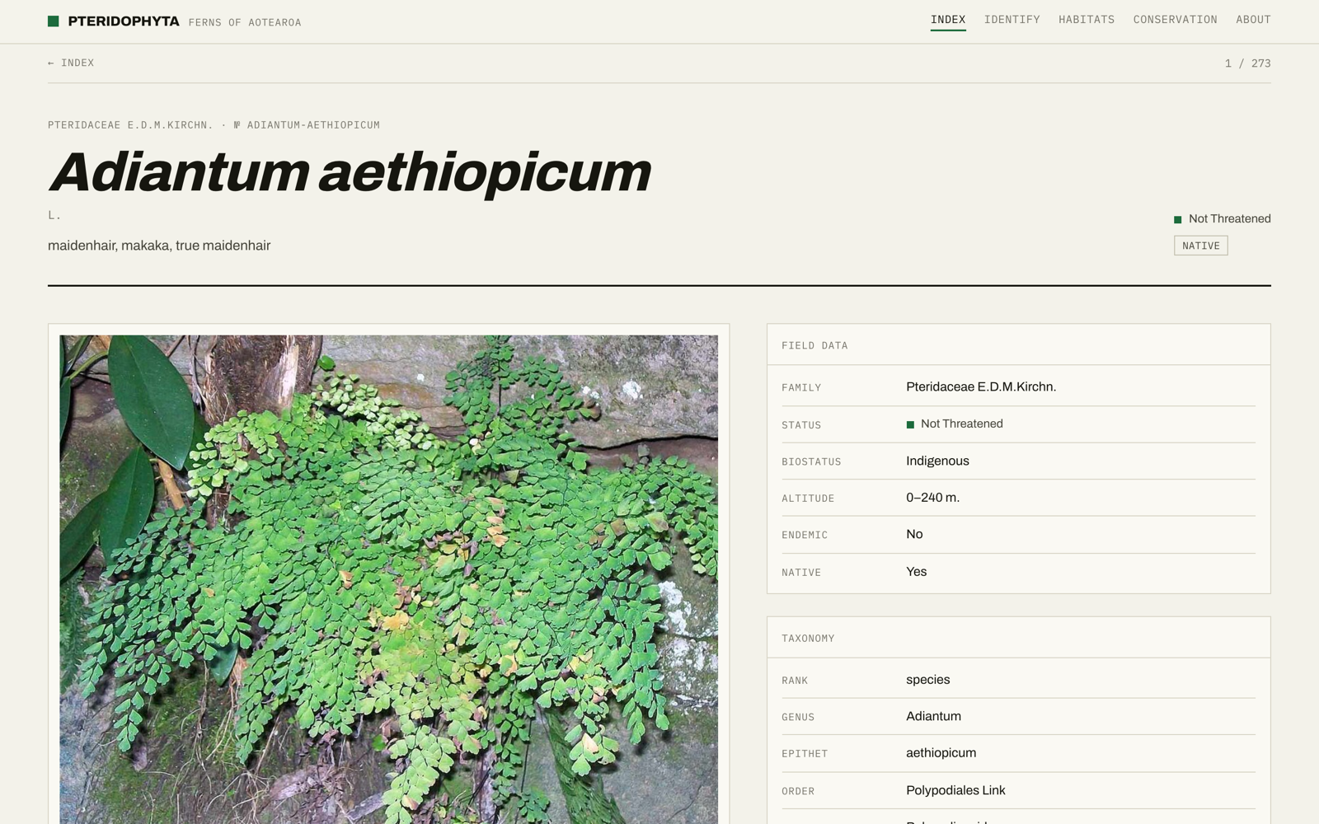The height and width of the screenshot is (824, 1319).
Task: Click the Biostatus value Indigenous
Action: pos(937,461)
